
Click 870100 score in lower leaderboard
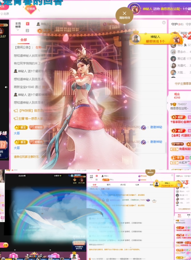(x=143, y=176)
